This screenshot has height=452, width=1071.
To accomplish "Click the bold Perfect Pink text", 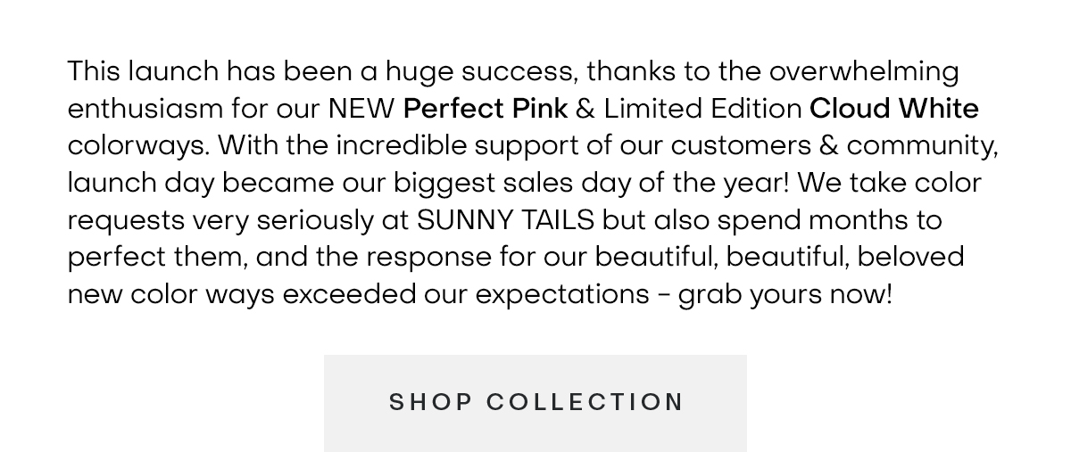I will 485,109.
